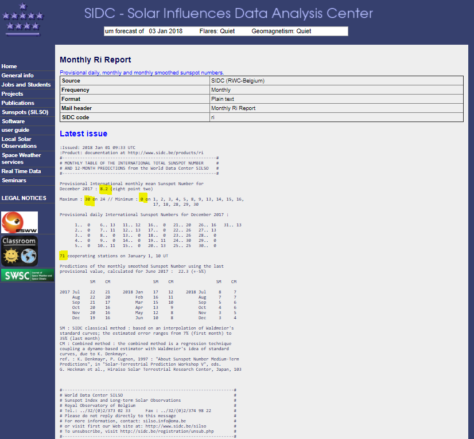
Task: Click 'Geomagnetism: Quiet' in the ticker
Action: 281,31
